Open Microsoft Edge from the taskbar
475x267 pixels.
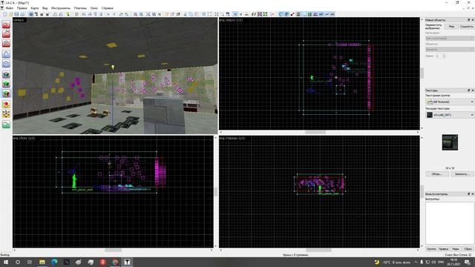54,262
